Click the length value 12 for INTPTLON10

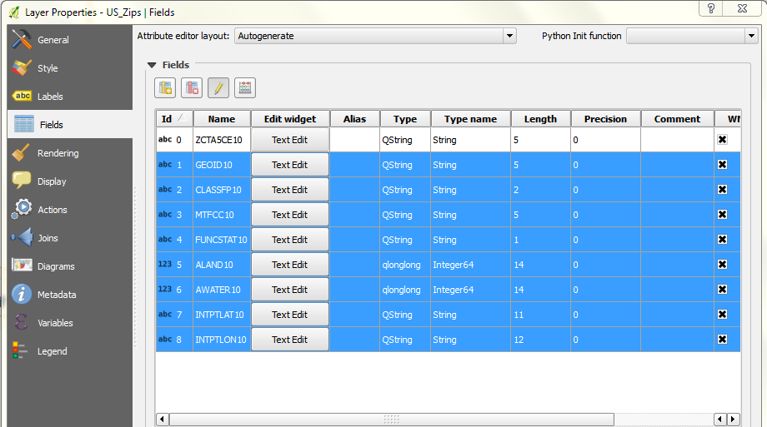click(519, 339)
